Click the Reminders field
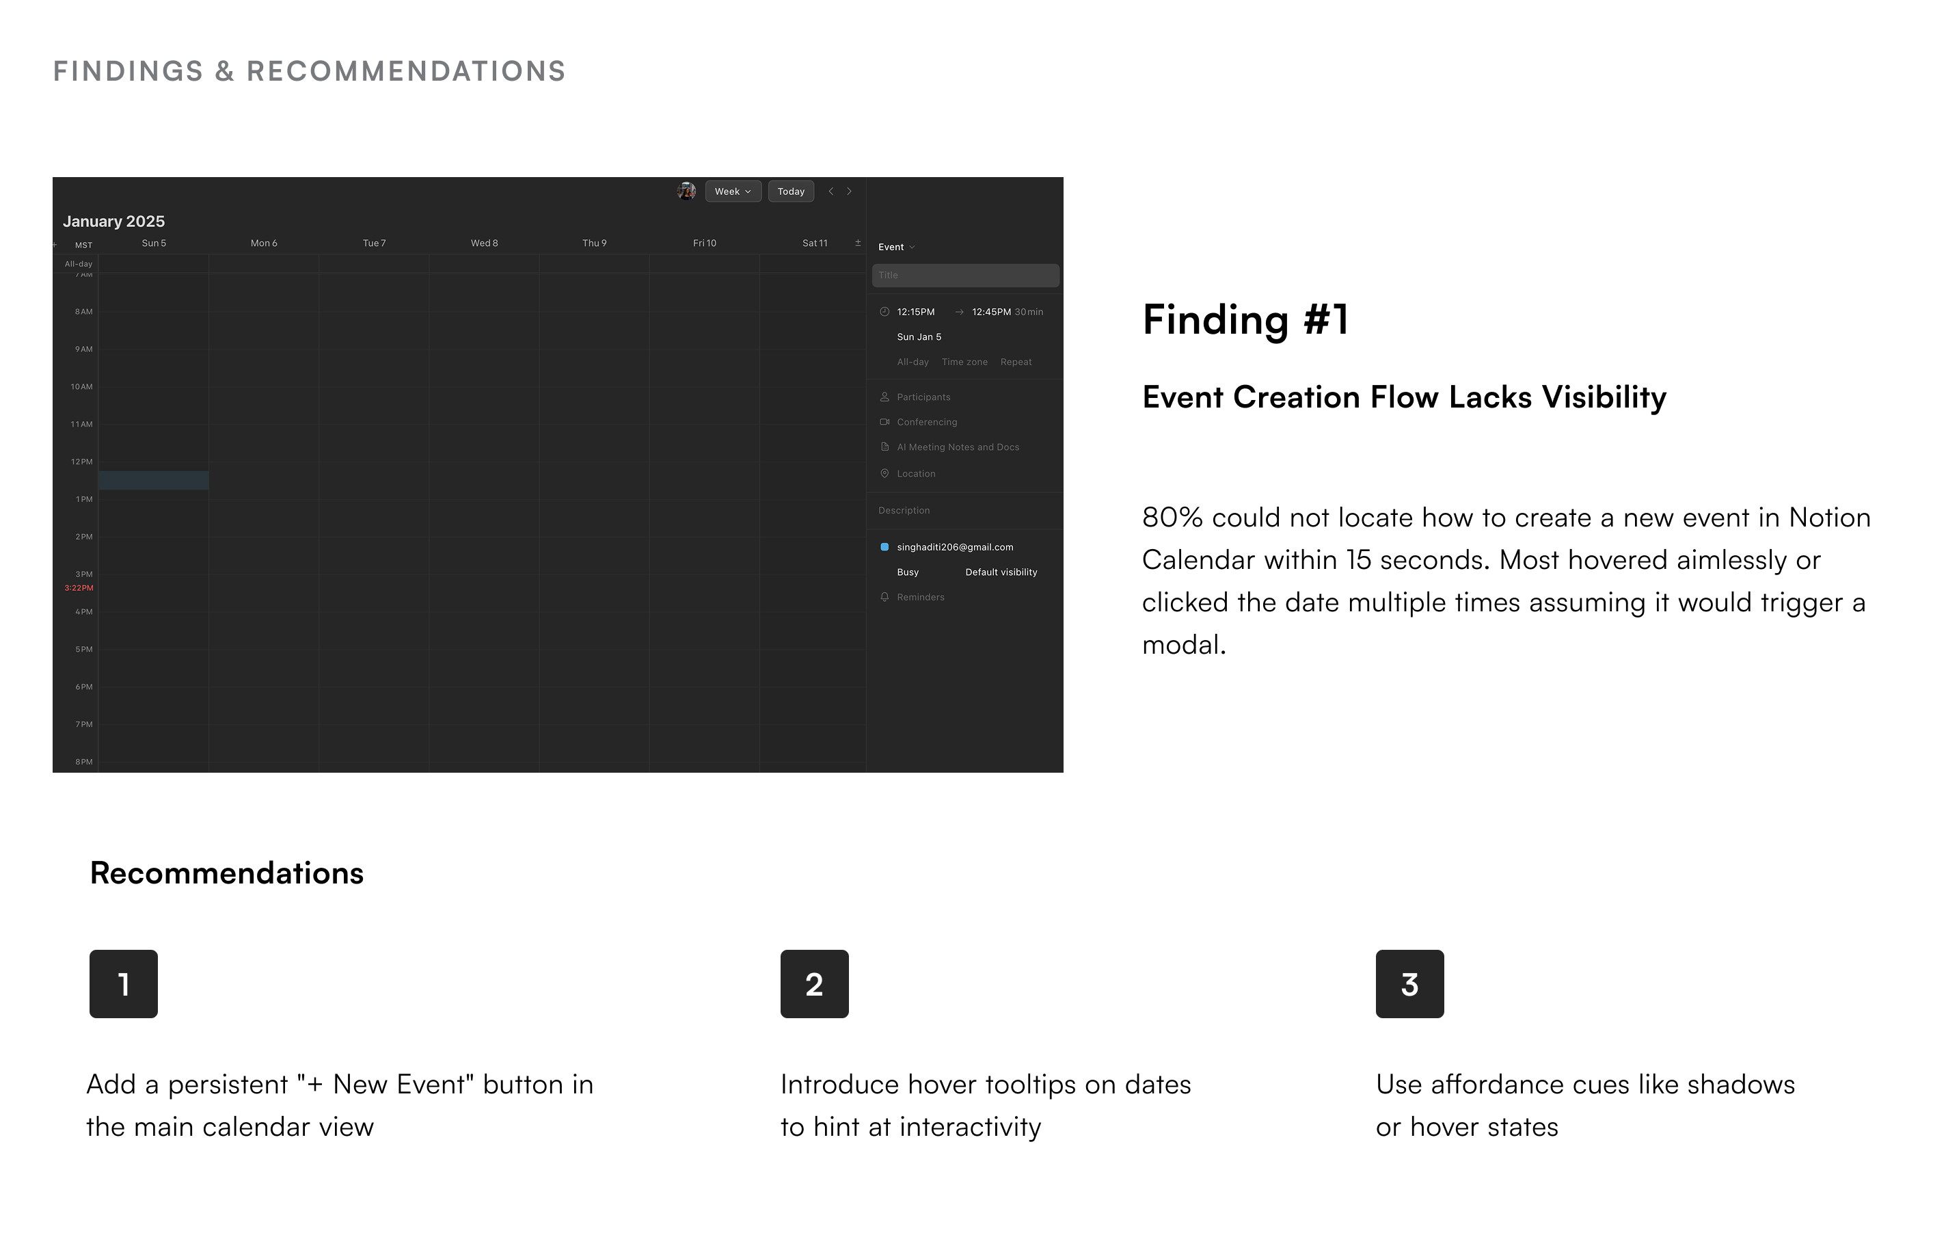1946x1250 pixels. (921, 598)
